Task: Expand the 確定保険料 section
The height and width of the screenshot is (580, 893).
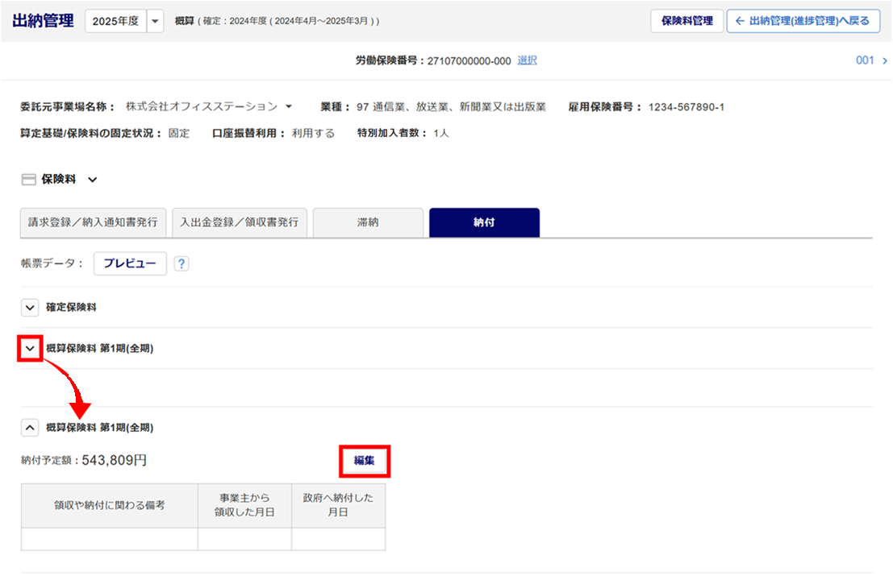Action: 30,307
